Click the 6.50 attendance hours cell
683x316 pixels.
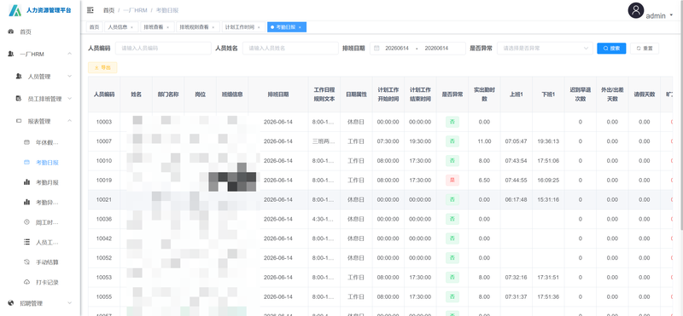[x=484, y=180]
